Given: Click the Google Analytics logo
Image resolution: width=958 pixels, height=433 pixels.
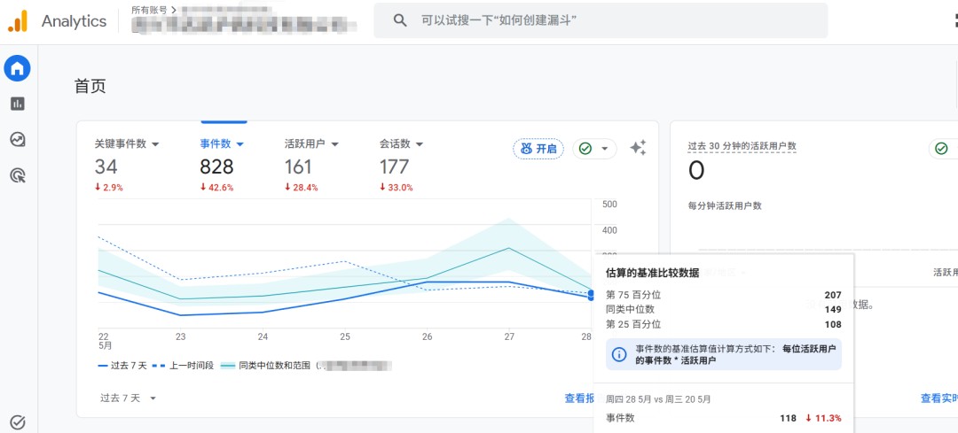Looking at the screenshot, I should pos(18,21).
